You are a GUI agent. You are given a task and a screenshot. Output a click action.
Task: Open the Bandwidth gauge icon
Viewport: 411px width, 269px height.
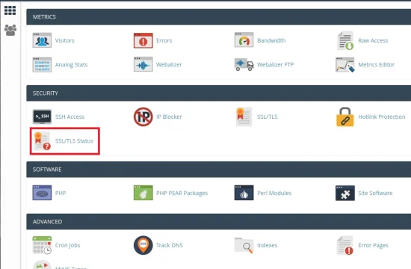click(244, 40)
